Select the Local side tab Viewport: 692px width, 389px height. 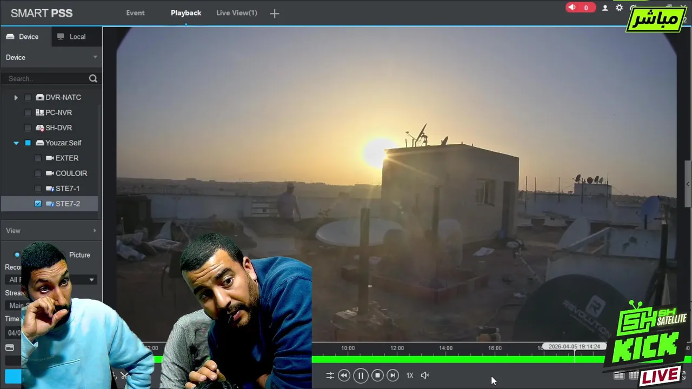click(77, 37)
